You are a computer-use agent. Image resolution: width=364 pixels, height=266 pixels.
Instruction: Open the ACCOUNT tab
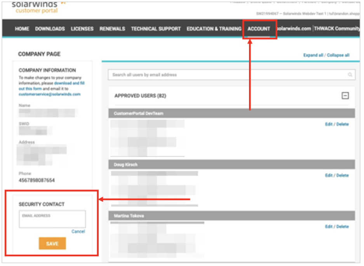[259, 29]
